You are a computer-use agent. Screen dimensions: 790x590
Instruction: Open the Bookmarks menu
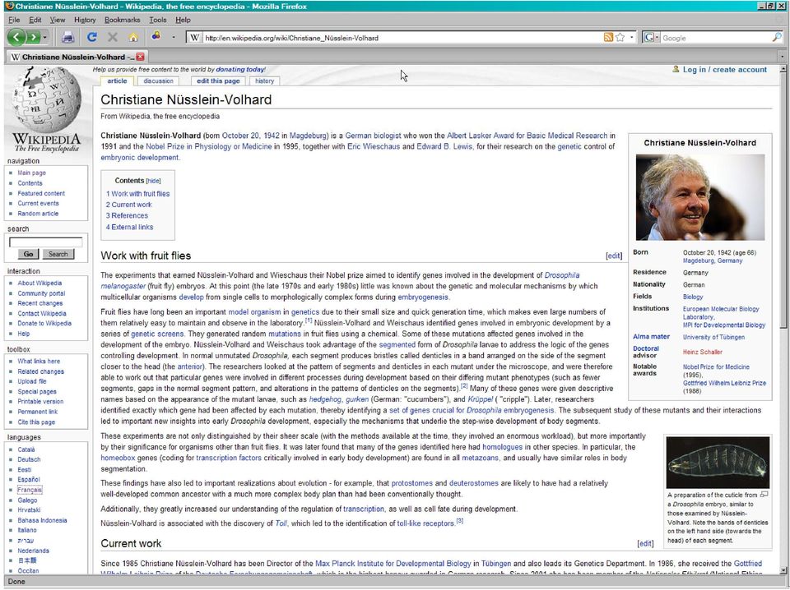click(122, 20)
